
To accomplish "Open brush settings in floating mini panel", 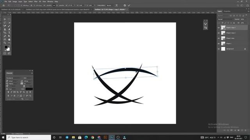I will [x=205, y=24].
